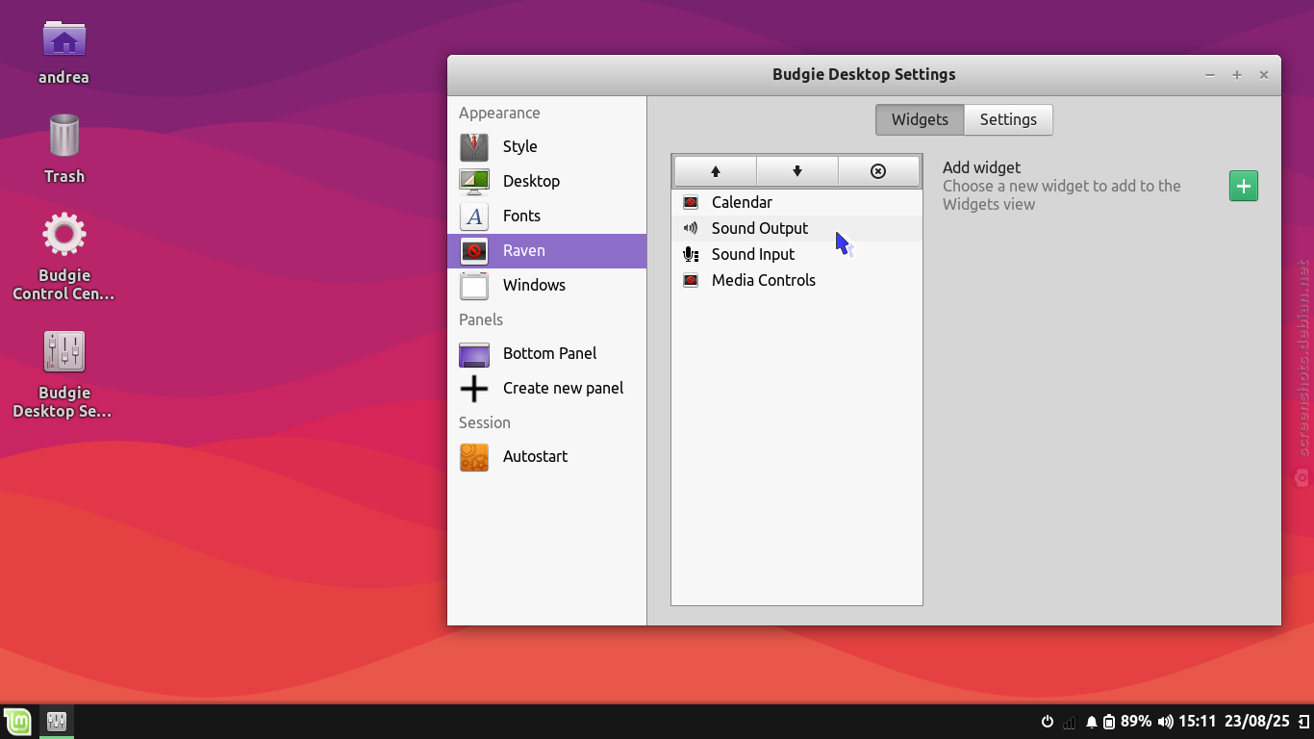The width and height of the screenshot is (1314, 739).
Task: Click the date 23/08/25 in panel
Action: click(1257, 722)
